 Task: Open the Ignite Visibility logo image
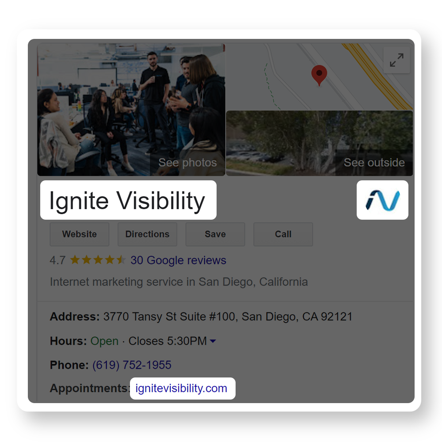[382, 200]
